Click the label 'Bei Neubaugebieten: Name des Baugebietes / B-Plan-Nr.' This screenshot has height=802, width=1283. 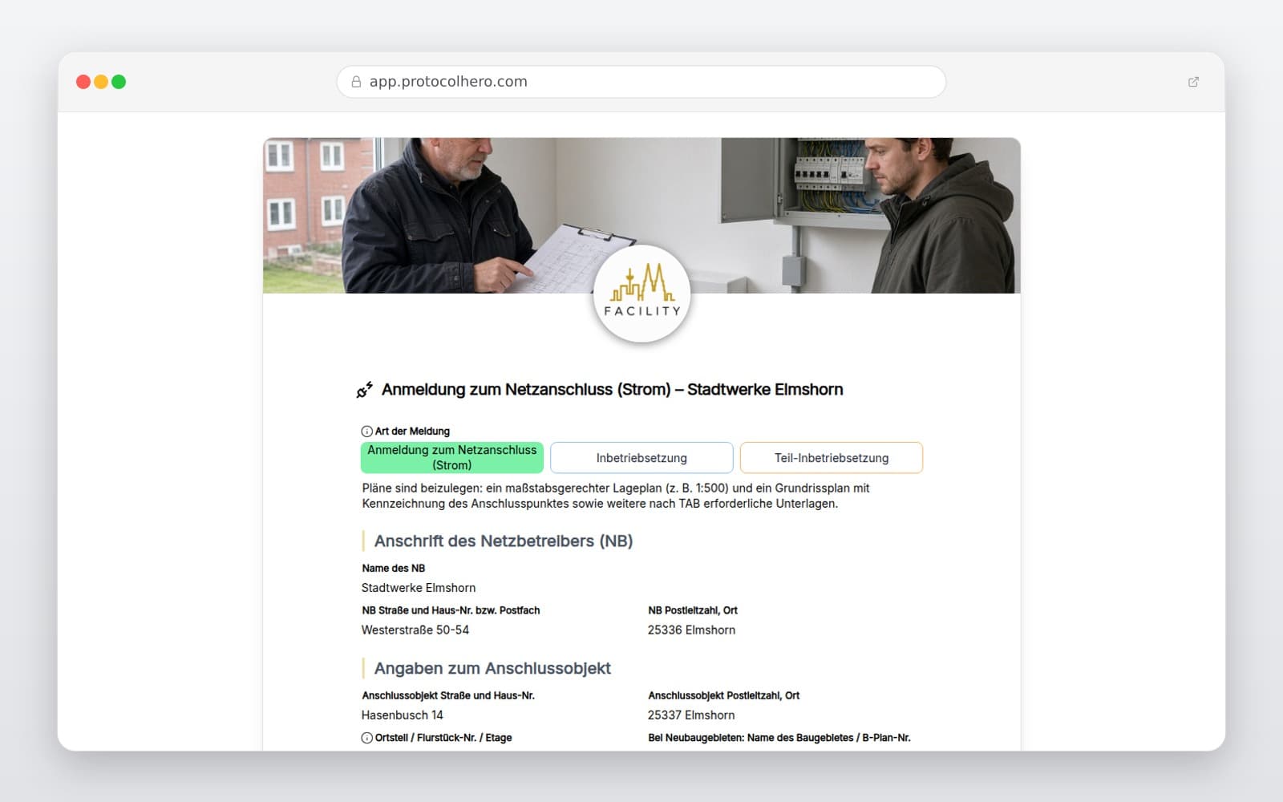coord(779,738)
